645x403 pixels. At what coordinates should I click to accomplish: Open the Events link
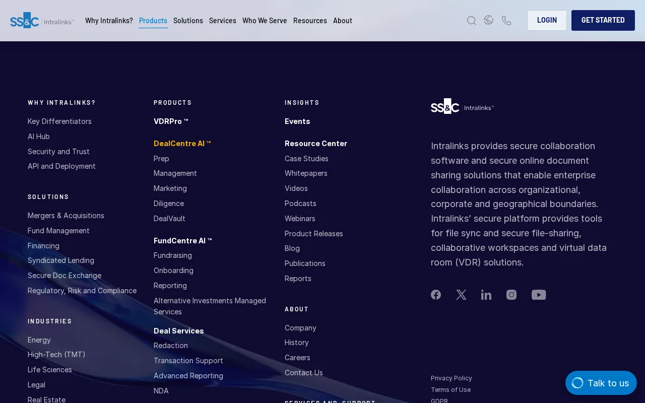pos(297,121)
